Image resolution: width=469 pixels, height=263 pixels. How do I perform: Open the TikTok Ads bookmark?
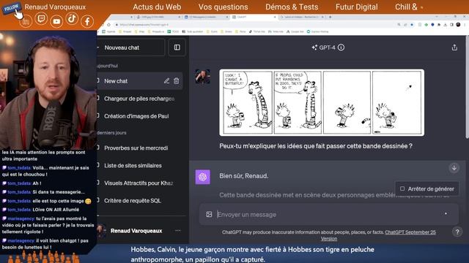(257, 31)
